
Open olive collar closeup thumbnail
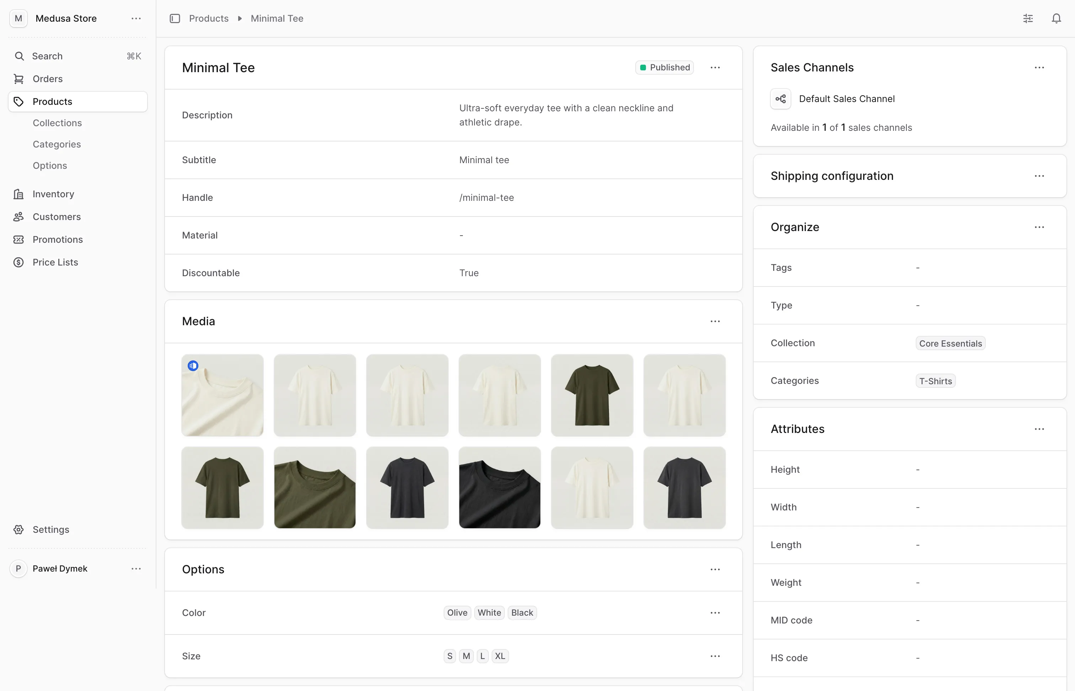[315, 488]
